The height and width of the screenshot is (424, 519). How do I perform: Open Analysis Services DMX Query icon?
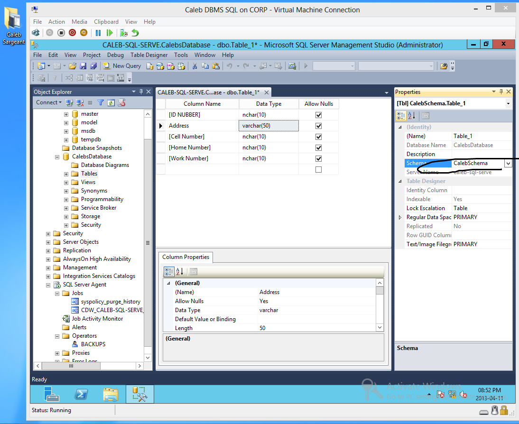click(171, 66)
